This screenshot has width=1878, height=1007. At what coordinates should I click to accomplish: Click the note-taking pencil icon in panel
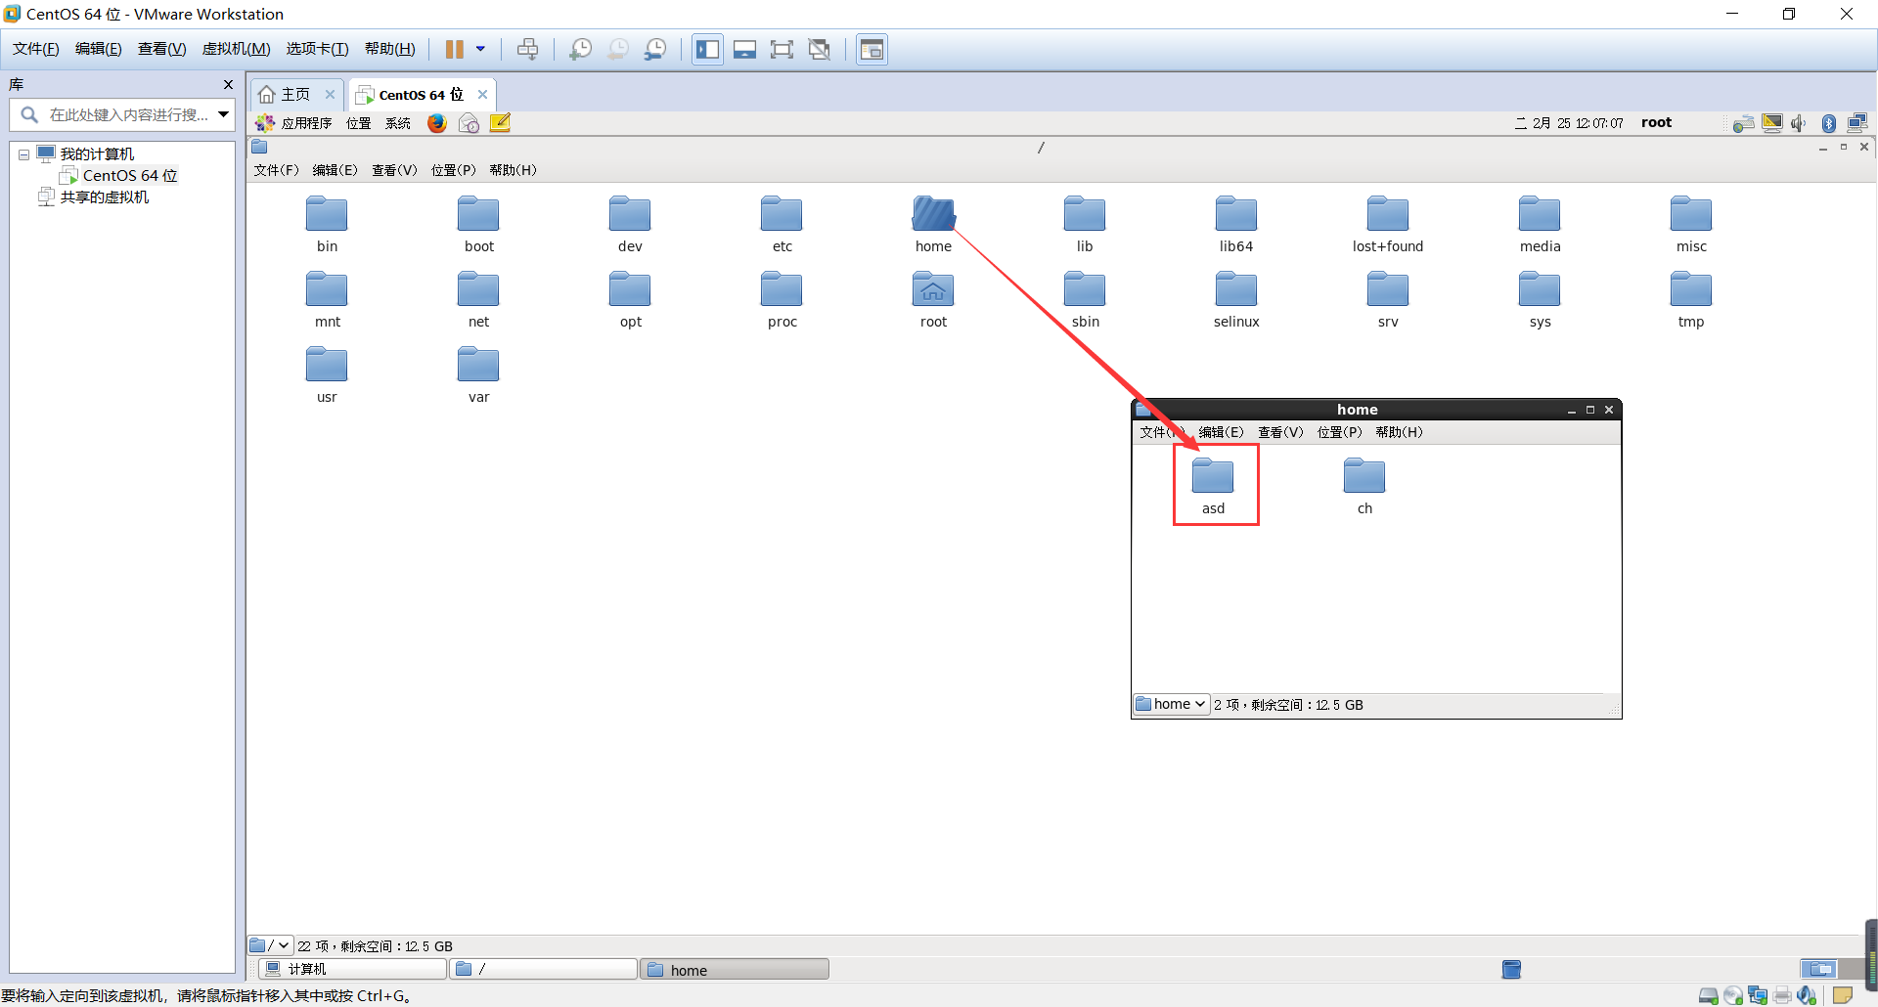click(501, 123)
